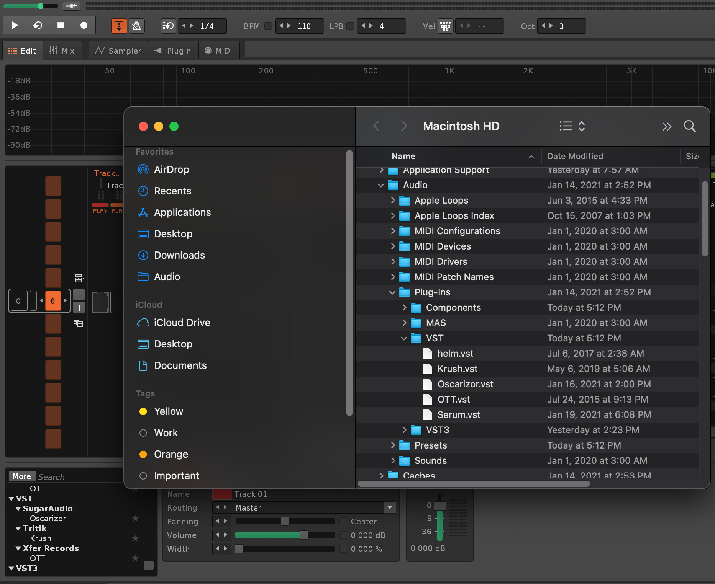Select the Serum.vst file
715x584 pixels.
coord(527,415)
